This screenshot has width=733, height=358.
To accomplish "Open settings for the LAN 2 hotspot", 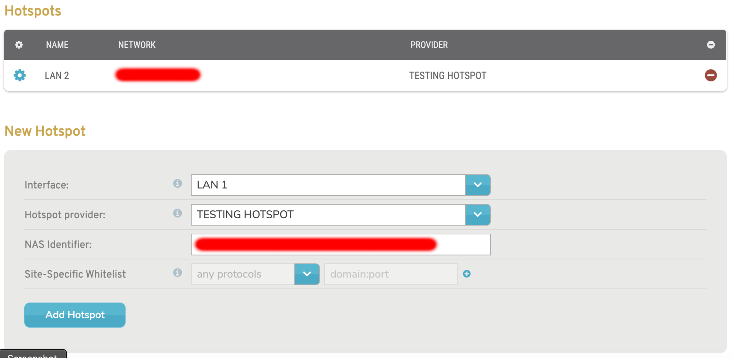I will click(19, 75).
